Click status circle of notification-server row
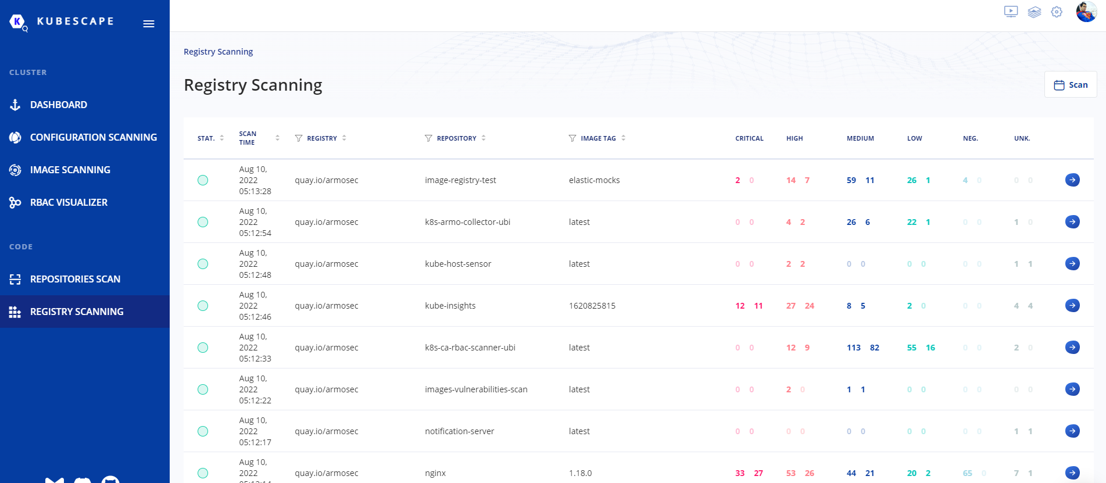Viewport: 1106px width, 483px height. pyautogui.click(x=203, y=431)
